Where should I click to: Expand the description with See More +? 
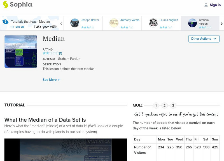(51, 80)
